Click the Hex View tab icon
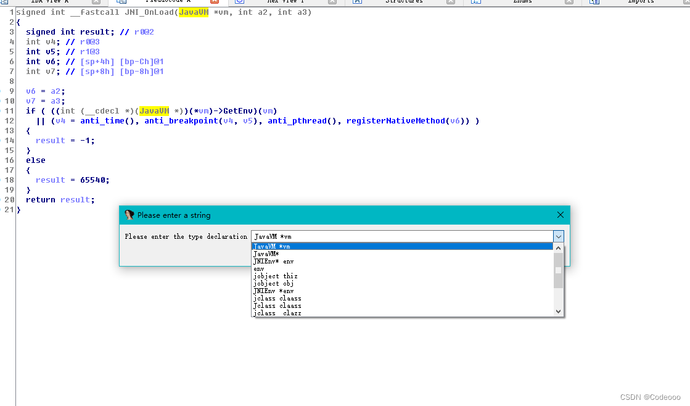This screenshot has height=406, width=690. [239, 2]
